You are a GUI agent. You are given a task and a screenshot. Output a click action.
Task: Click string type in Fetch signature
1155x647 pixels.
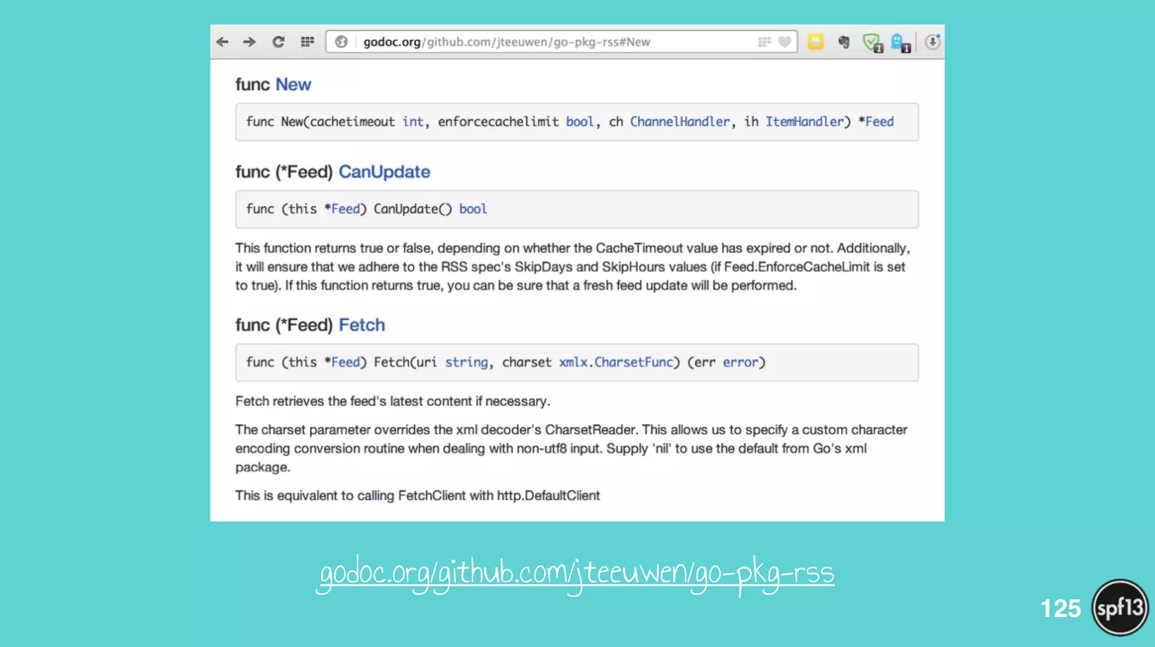click(x=466, y=363)
